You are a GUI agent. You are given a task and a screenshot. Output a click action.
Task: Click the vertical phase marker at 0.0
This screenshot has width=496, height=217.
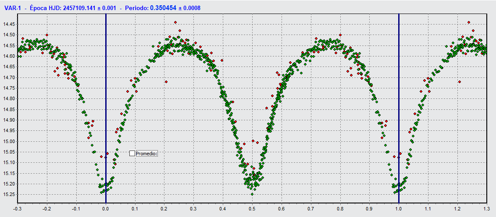pos(106,108)
